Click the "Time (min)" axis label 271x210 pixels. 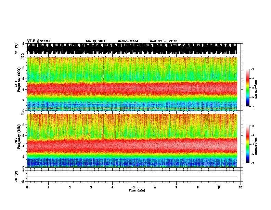[137, 190]
